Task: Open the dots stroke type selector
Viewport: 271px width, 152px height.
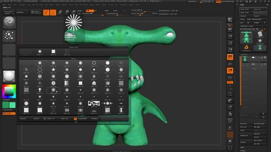Action: click(9, 36)
